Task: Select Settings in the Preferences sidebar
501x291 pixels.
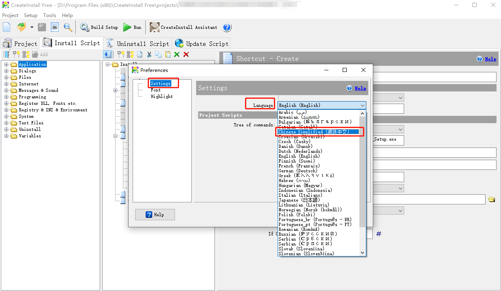Action: point(162,83)
